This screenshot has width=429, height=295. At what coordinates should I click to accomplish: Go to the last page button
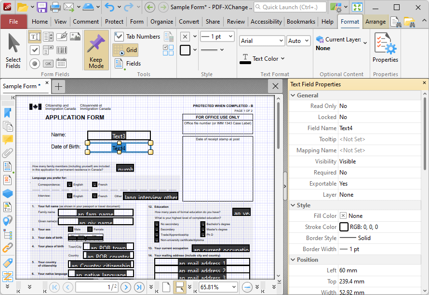pos(139,287)
